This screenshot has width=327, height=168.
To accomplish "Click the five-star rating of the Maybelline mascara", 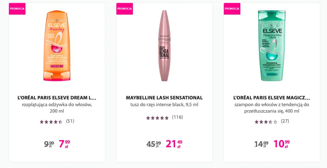I will (157, 118).
